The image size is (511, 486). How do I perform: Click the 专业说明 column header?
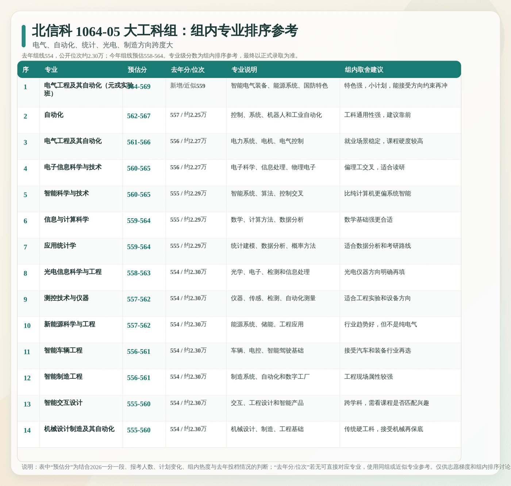pos(244,70)
